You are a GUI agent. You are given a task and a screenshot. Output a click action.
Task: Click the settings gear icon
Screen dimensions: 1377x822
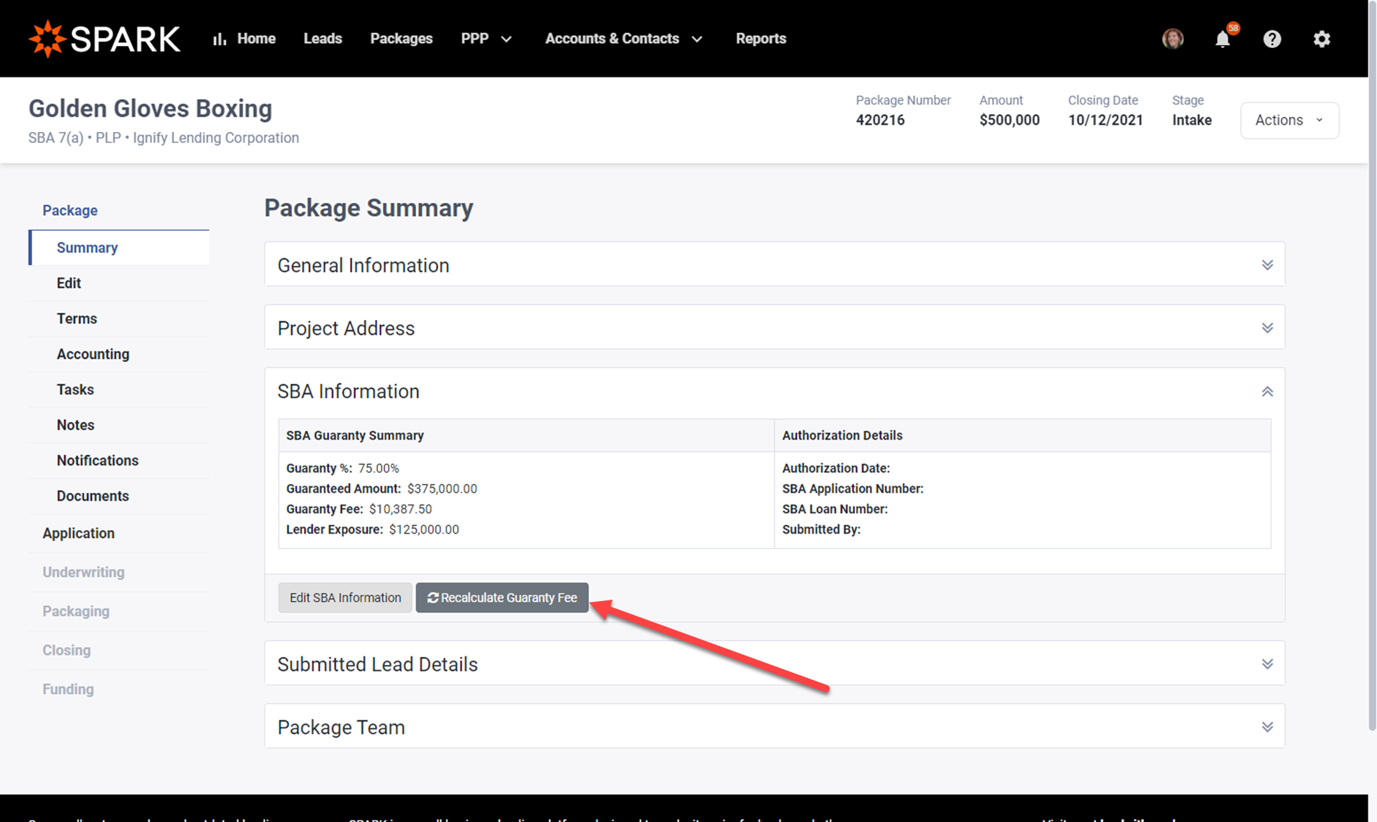(1322, 39)
